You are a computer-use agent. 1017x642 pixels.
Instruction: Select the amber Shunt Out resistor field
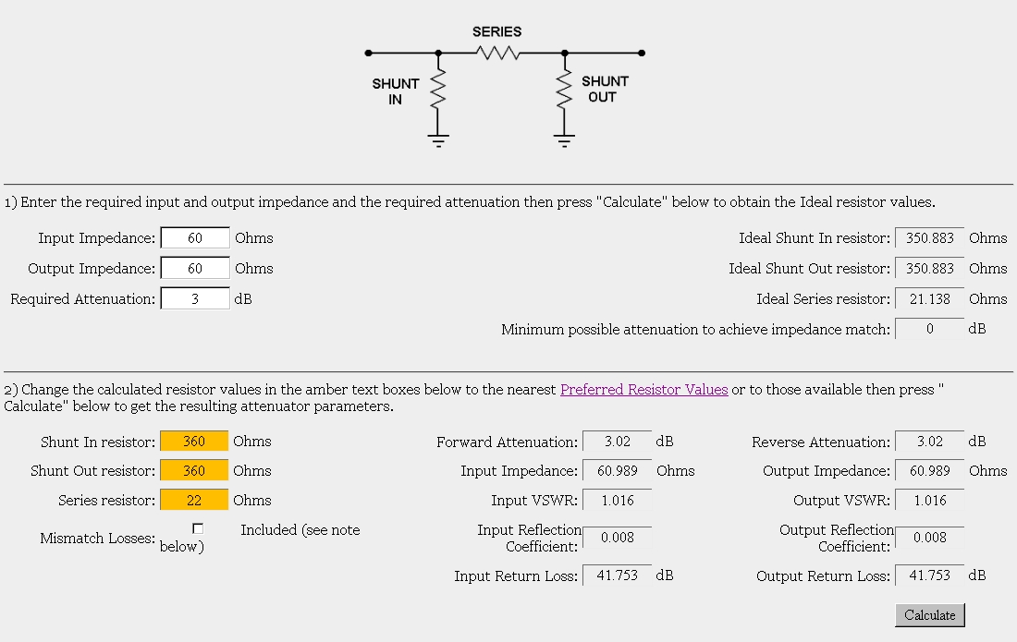click(194, 470)
